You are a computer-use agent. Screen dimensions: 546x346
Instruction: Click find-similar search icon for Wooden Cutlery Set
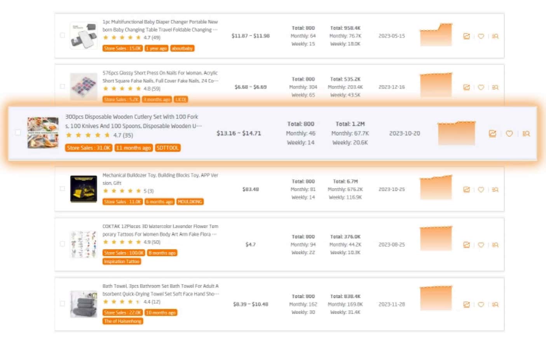coord(526,134)
